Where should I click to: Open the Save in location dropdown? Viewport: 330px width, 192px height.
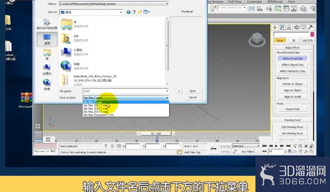point(121,12)
